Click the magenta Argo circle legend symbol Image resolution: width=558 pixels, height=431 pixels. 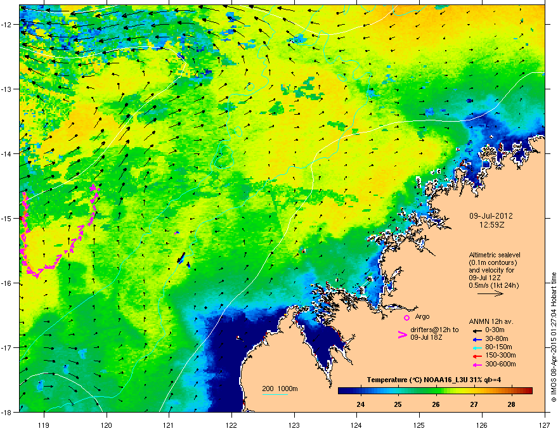tap(406, 318)
